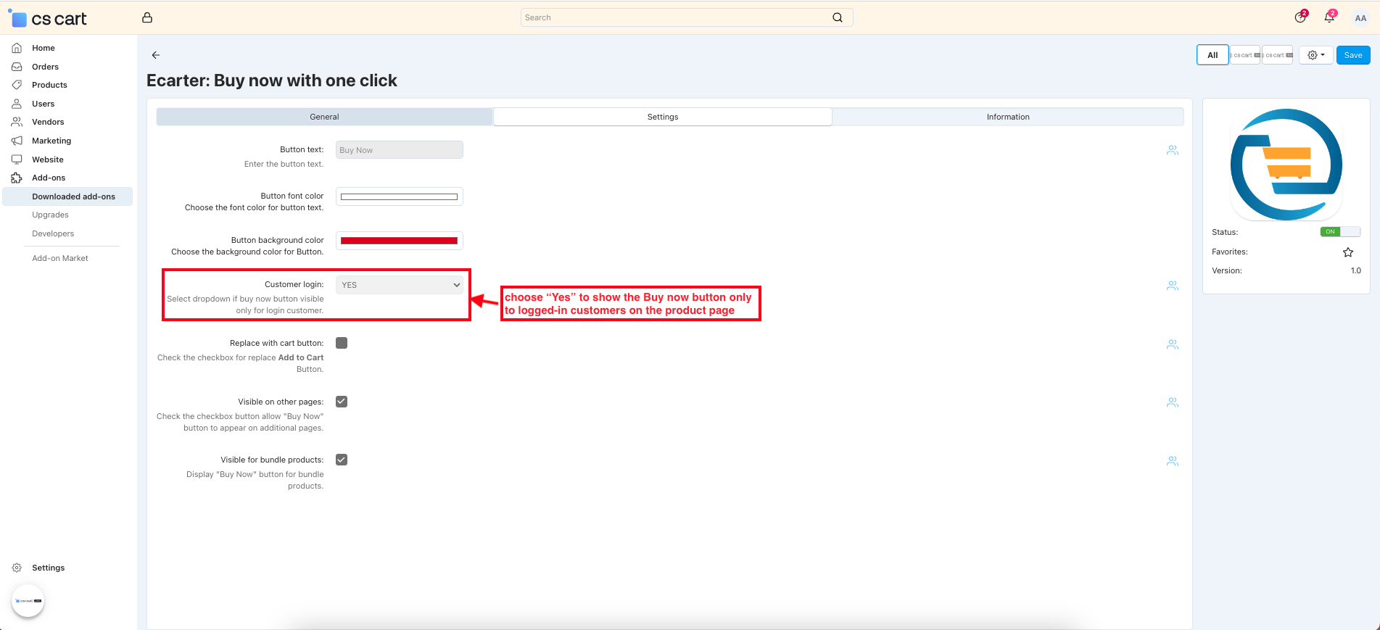Open the notifications bell icon
This screenshot has width=1380, height=630.
[x=1329, y=17]
